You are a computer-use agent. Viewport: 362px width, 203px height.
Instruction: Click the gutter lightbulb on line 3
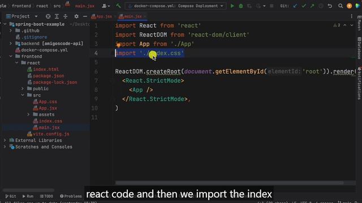coord(118,45)
